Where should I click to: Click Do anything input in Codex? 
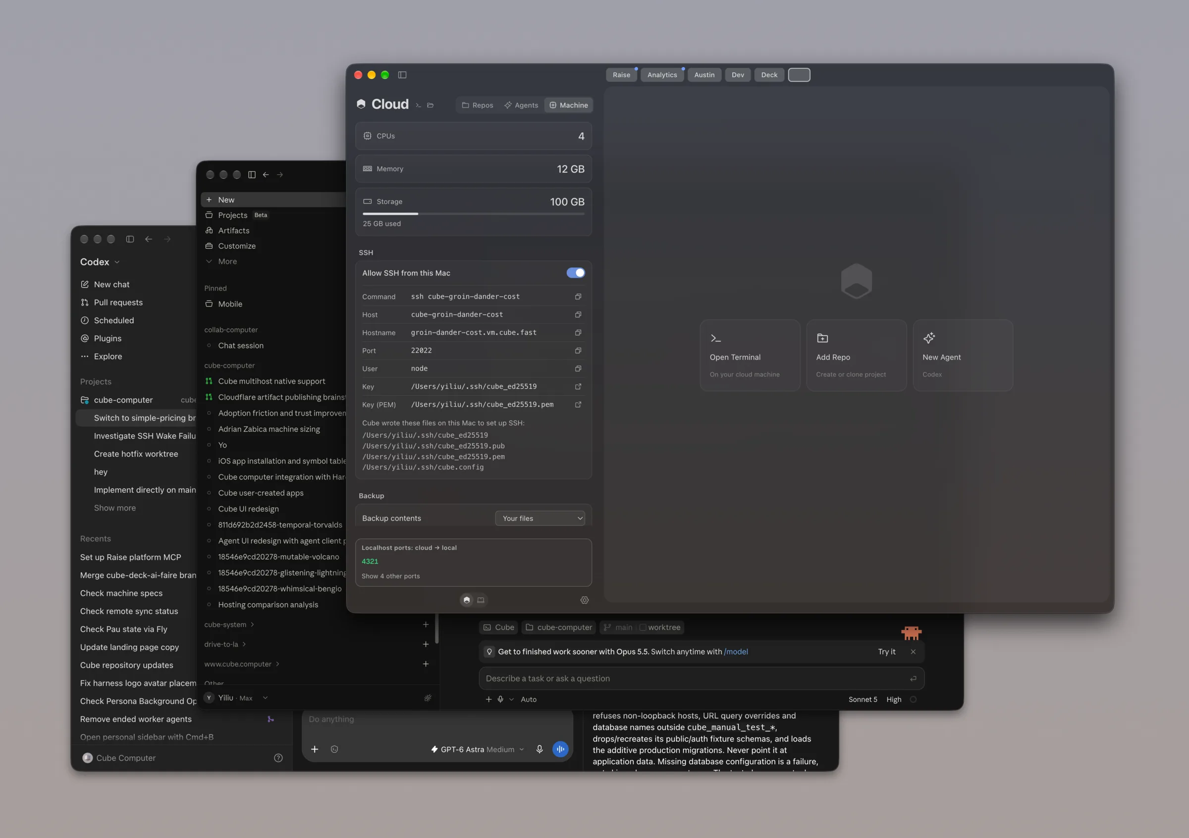point(437,720)
